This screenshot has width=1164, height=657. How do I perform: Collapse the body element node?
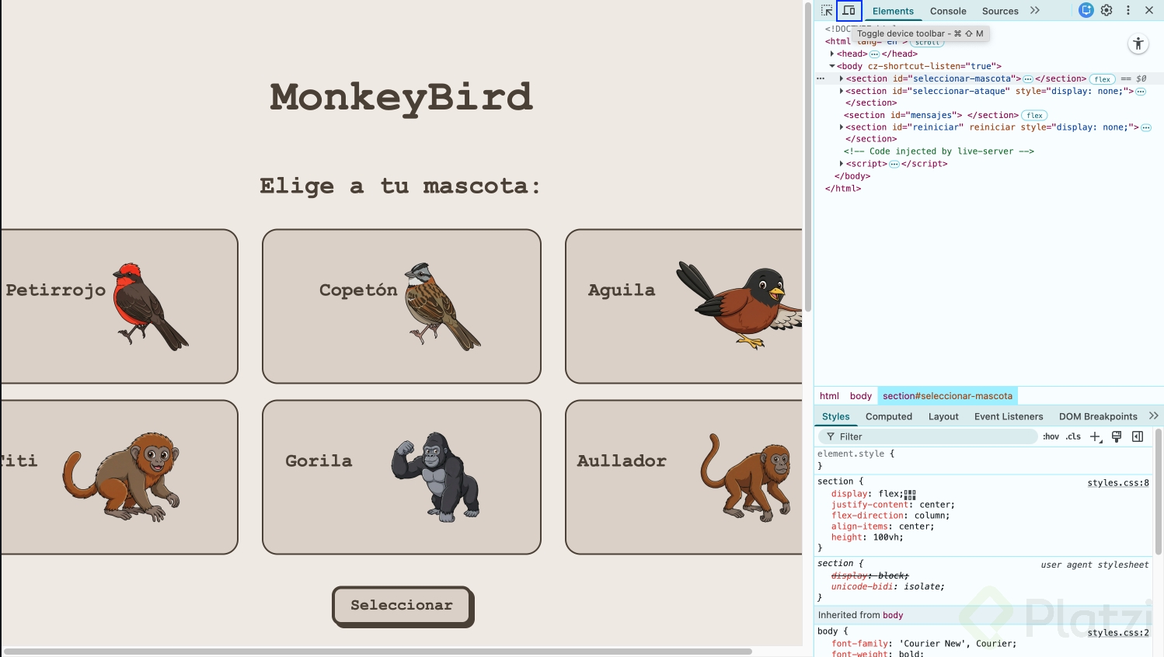point(832,66)
